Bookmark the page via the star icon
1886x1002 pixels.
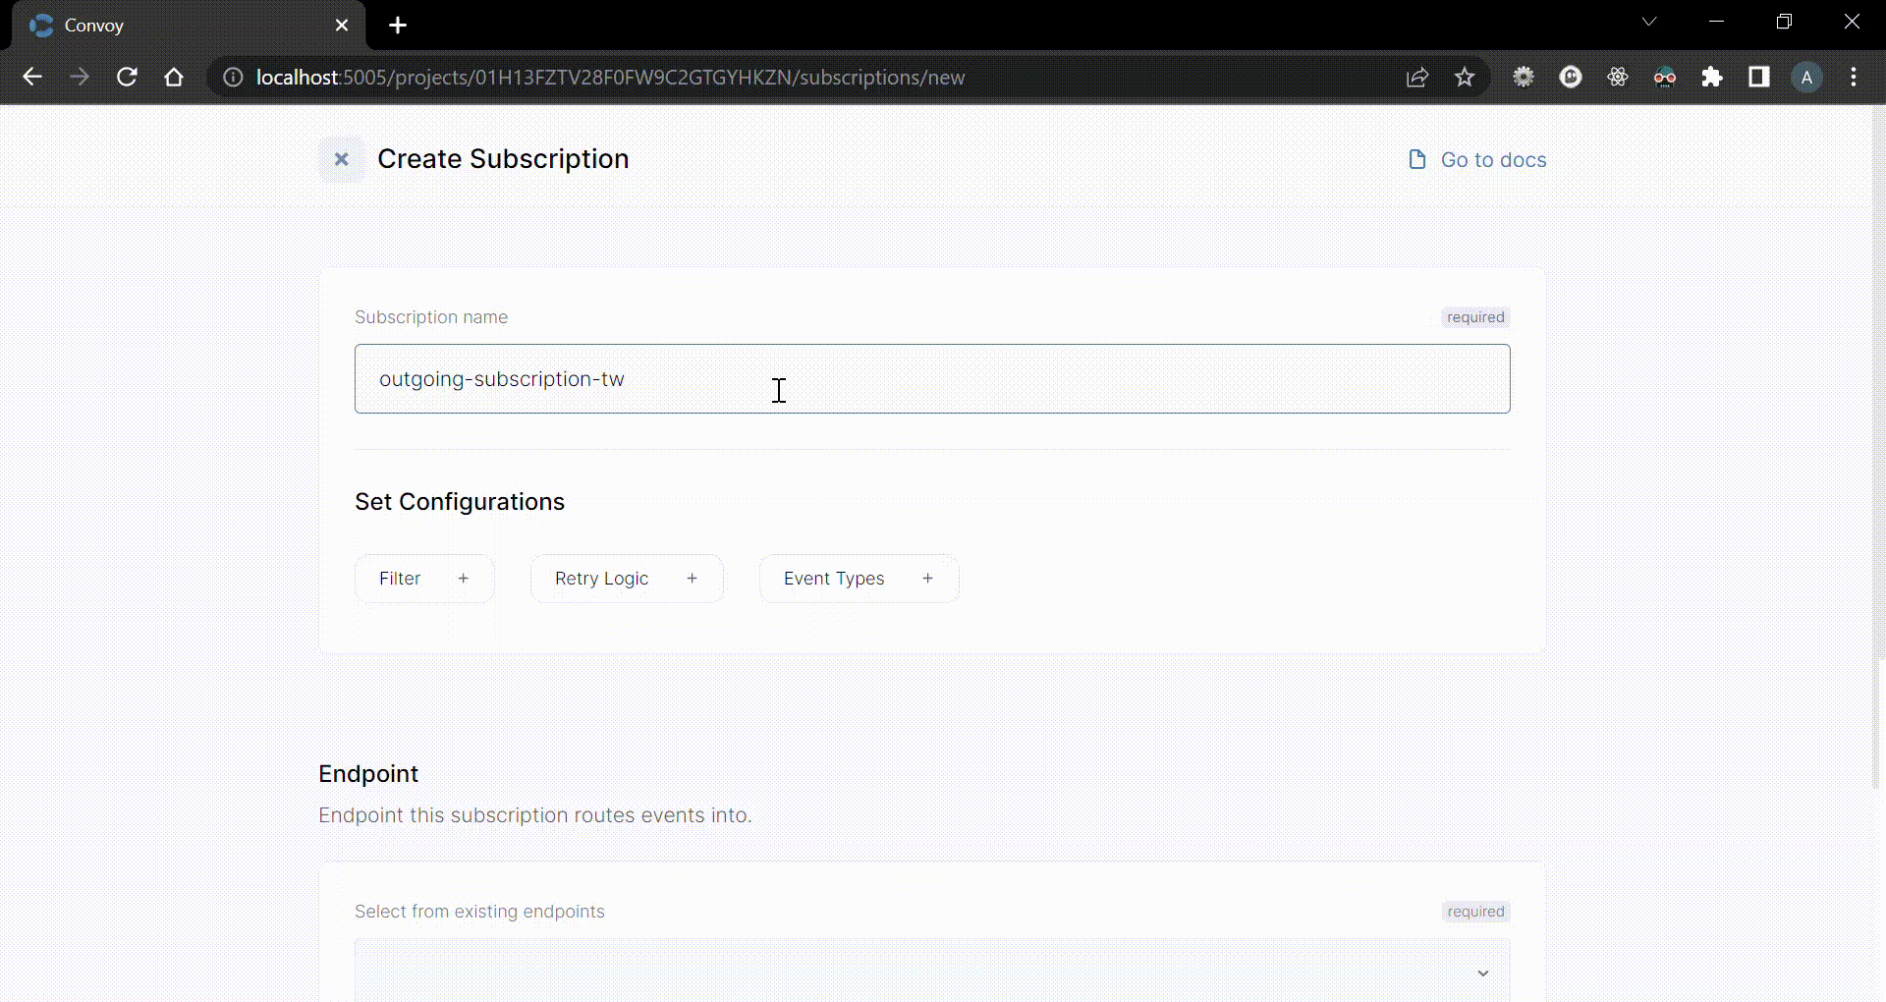click(x=1464, y=77)
